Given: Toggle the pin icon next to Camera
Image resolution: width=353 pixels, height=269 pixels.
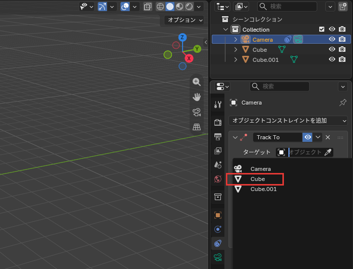Looking at the screenshot, I should pos(342,103).
